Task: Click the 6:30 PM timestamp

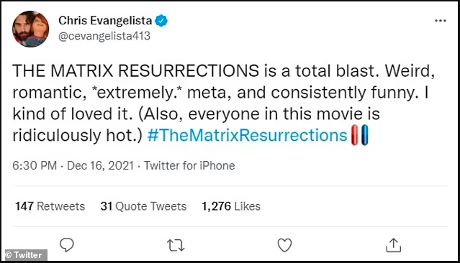Action: coord(35,166)
